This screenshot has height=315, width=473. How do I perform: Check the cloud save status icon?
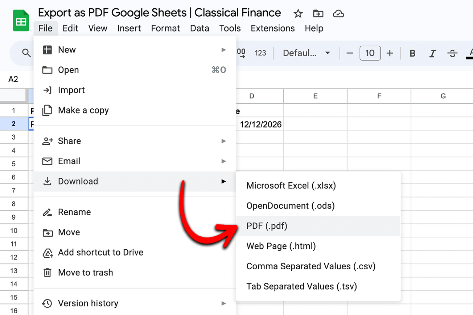338,13
